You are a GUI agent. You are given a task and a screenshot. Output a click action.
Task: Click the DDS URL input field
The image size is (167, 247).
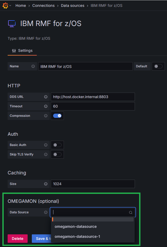pos(93,97)
